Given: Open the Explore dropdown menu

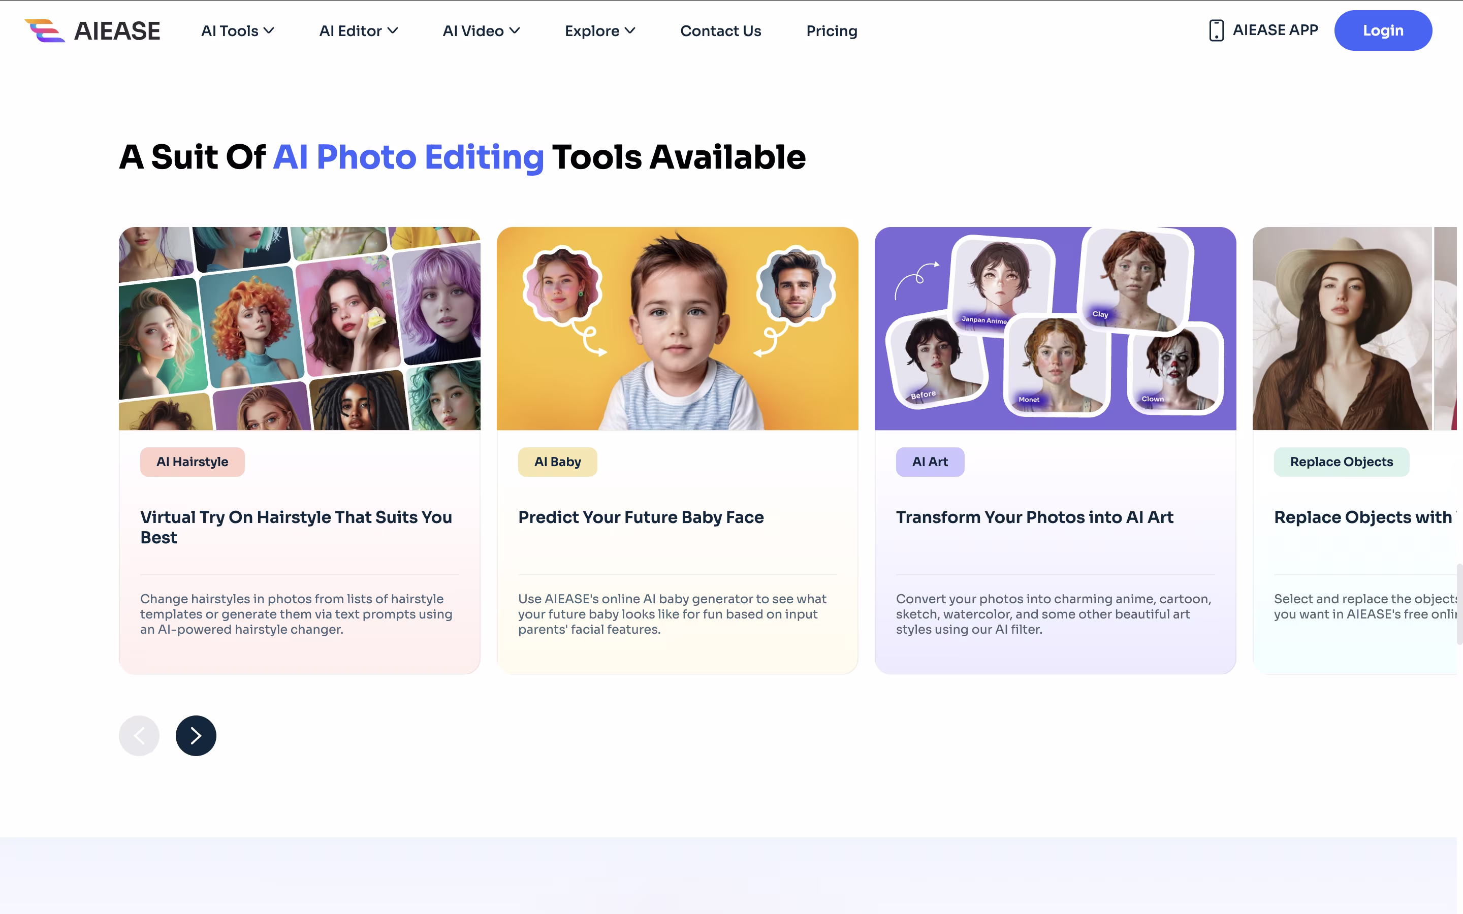Looking at the screenshot, I should (600, 31).
